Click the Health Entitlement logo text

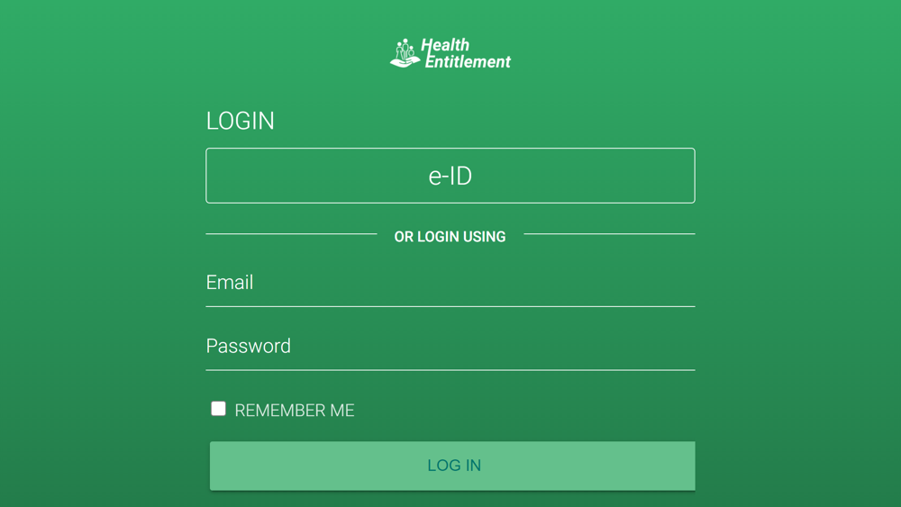coord(466,53)
